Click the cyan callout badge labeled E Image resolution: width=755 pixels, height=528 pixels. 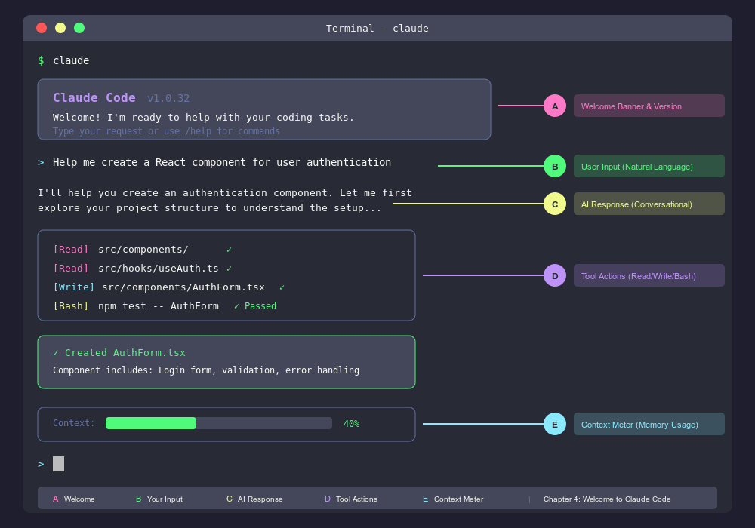[555, 424]
